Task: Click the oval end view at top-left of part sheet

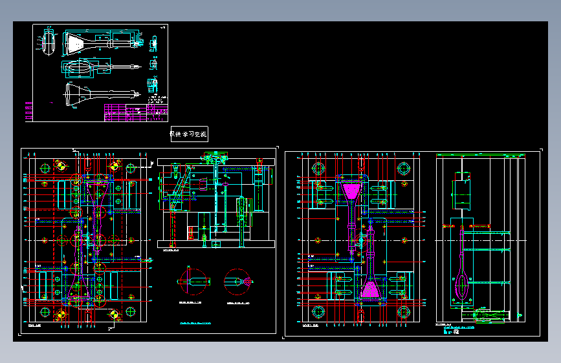Action: click(49, 42)
